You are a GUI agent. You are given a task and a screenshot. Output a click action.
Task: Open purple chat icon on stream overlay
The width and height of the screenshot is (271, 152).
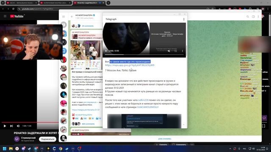(x=264, y=118)
